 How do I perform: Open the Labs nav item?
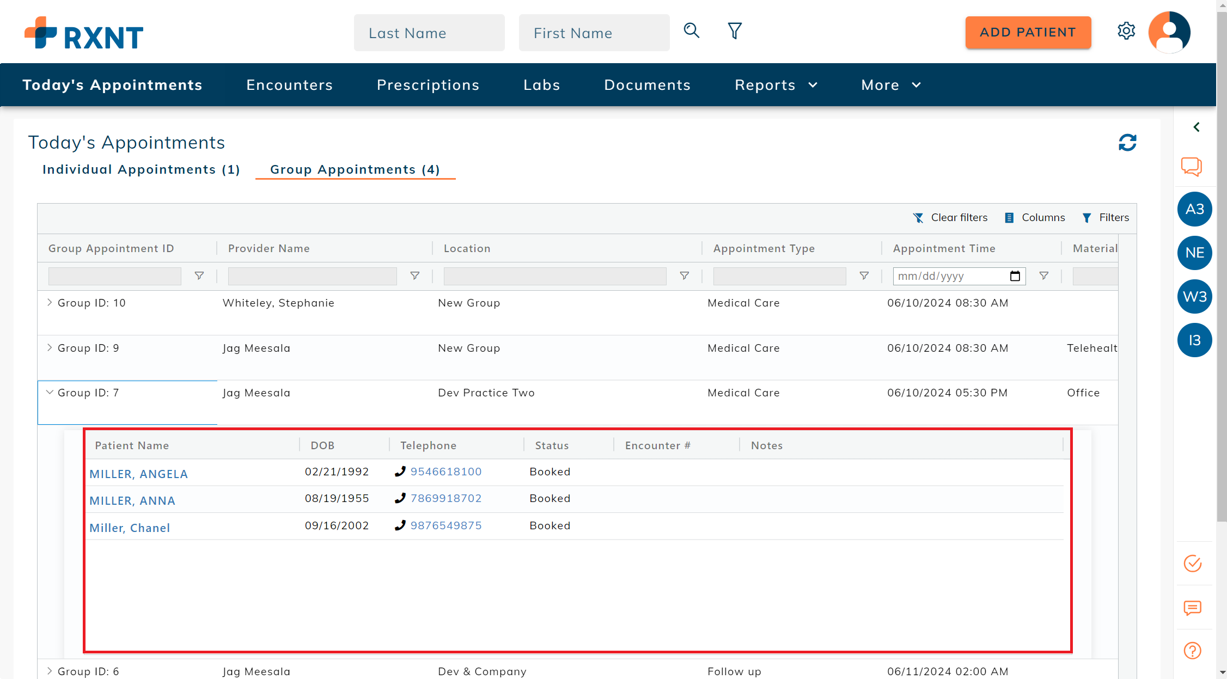[x=542, y=85]
